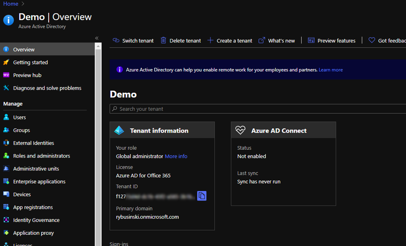Screen dimensions: 406x246
Task: Click the feedback heart icon
Action: (x=372, y=40)
